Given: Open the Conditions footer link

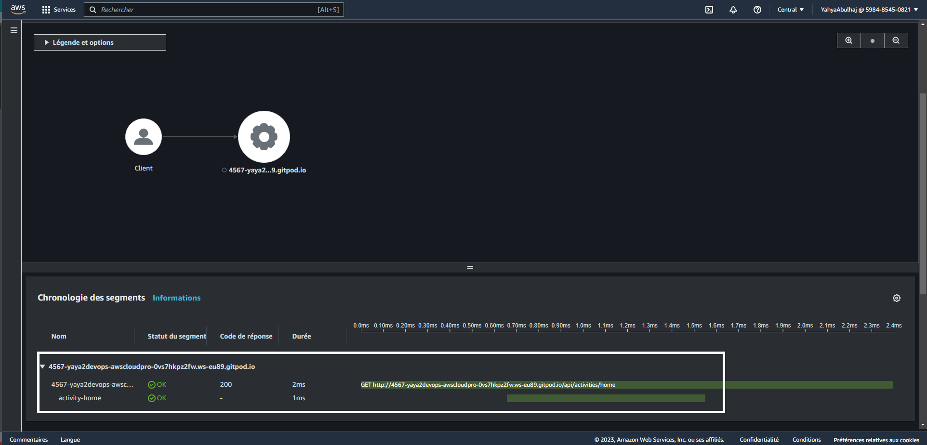Looking at the screenshot, I should [x=807, y=440].
